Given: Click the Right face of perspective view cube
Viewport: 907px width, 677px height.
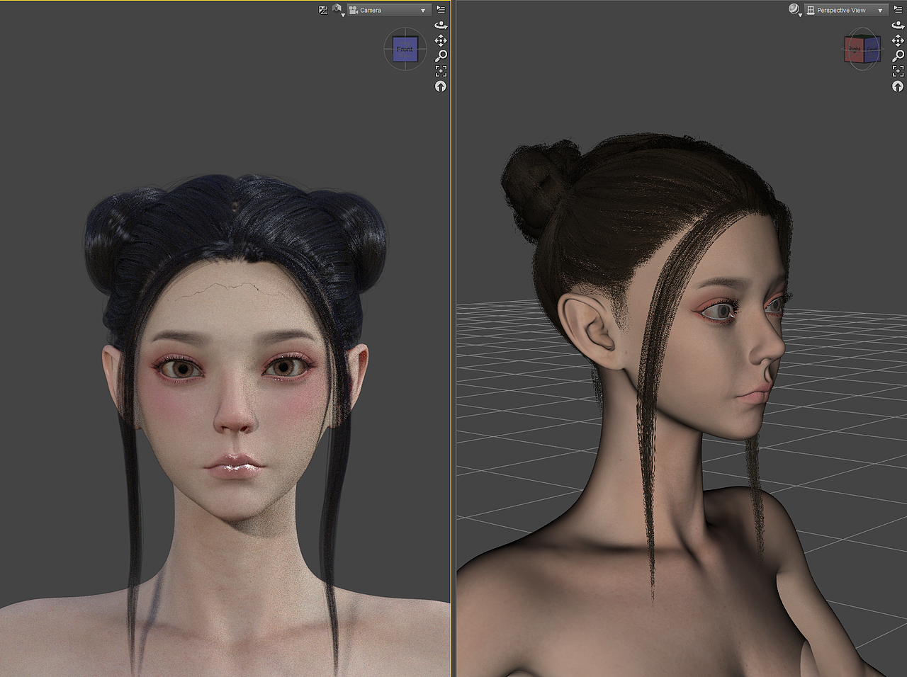Looking at the screenshot, I should point(854,50).
